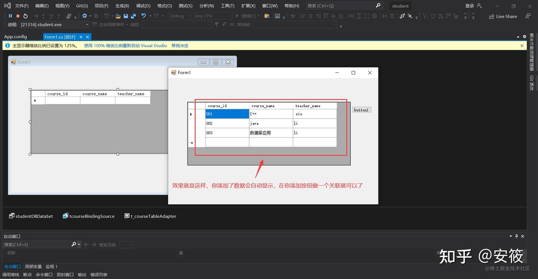Screen dimensions: 538x279
Task: Restart the application with the restart icon
Action: (25, 16)
